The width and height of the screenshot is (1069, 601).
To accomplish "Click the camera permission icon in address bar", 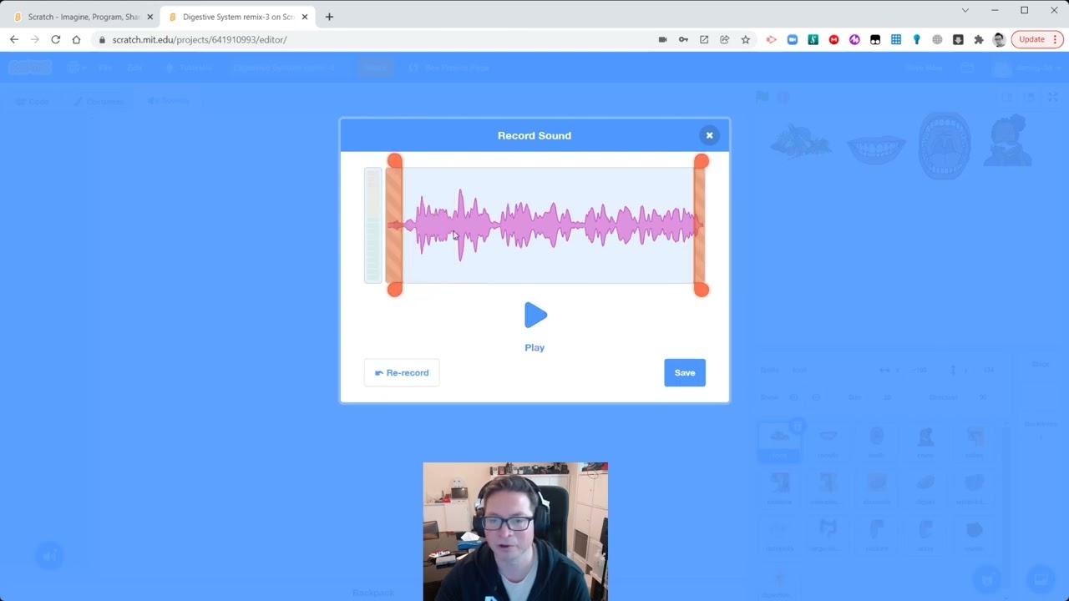I will tap(662, 39).
